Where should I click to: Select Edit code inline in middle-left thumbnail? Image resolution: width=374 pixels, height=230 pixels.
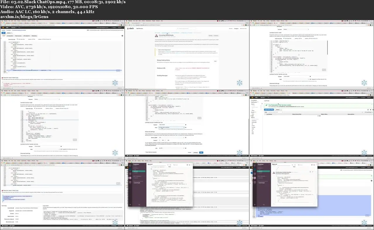(38, 108)
